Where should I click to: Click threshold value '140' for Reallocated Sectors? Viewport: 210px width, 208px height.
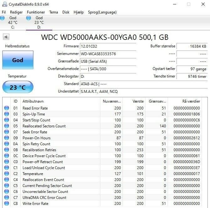click(x=163, y=126)
